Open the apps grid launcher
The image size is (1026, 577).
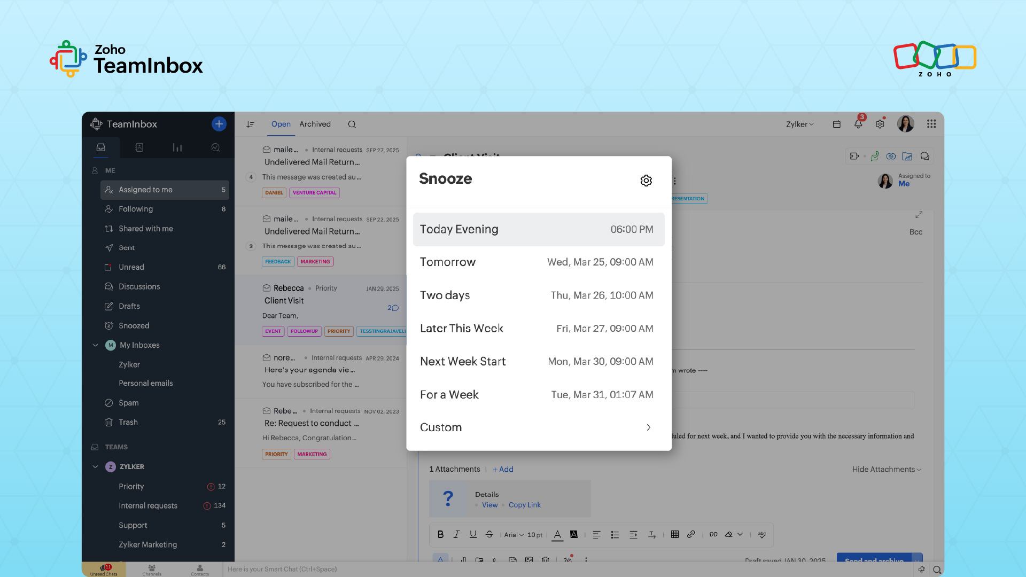[931, 124]
